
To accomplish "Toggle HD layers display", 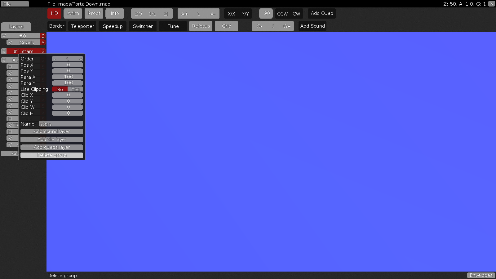I will click(x=54, y=13).
